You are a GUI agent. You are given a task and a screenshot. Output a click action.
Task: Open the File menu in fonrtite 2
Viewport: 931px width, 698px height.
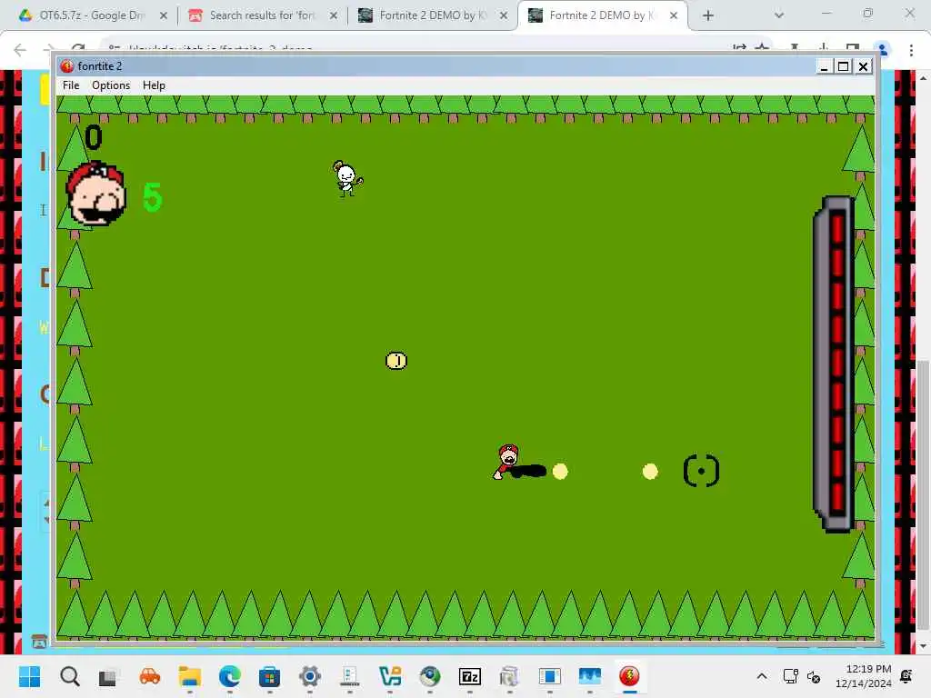click(x=71, y=85)
